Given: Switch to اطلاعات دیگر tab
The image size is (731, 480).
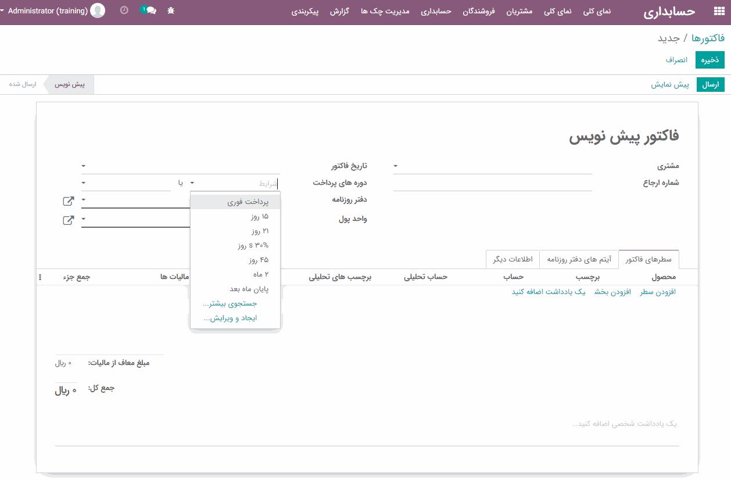Looking at the screenshot, I should [x=513, y=259].
